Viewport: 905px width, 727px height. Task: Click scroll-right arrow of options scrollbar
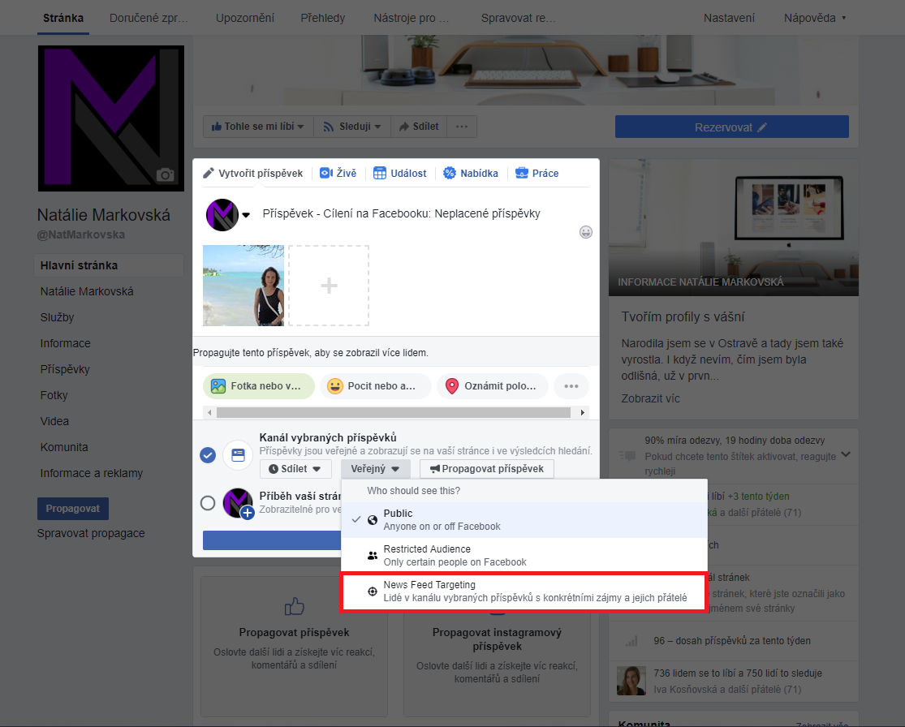582,412
